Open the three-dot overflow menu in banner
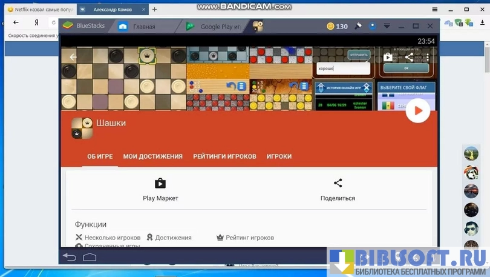The width and height of the screenshot is (490, 277). pos(428,57)
